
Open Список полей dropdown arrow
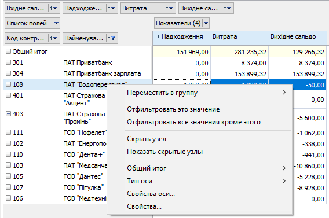[x=56, y=23]
